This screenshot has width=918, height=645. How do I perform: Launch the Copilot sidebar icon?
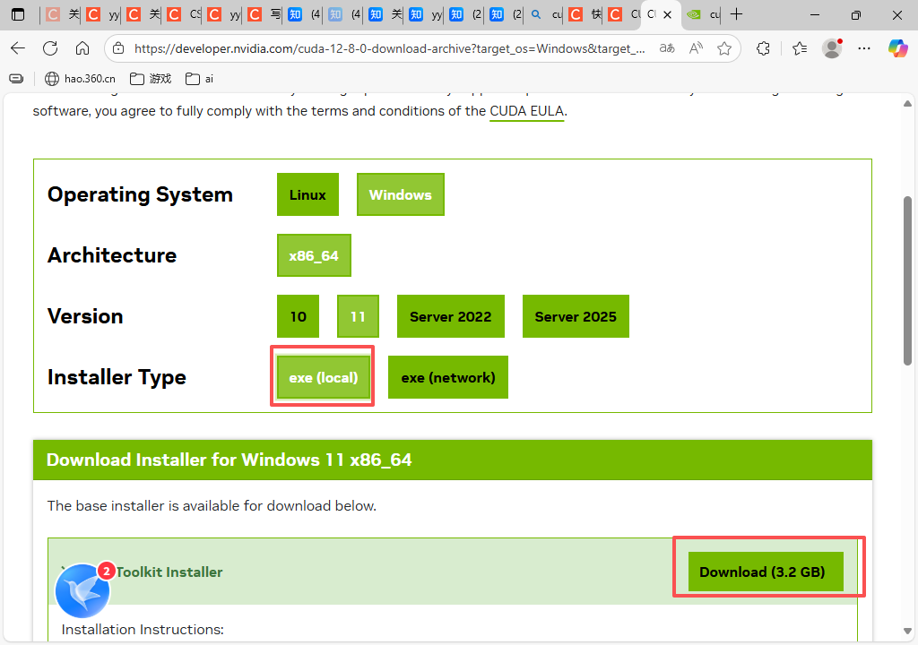coord(897,48)
